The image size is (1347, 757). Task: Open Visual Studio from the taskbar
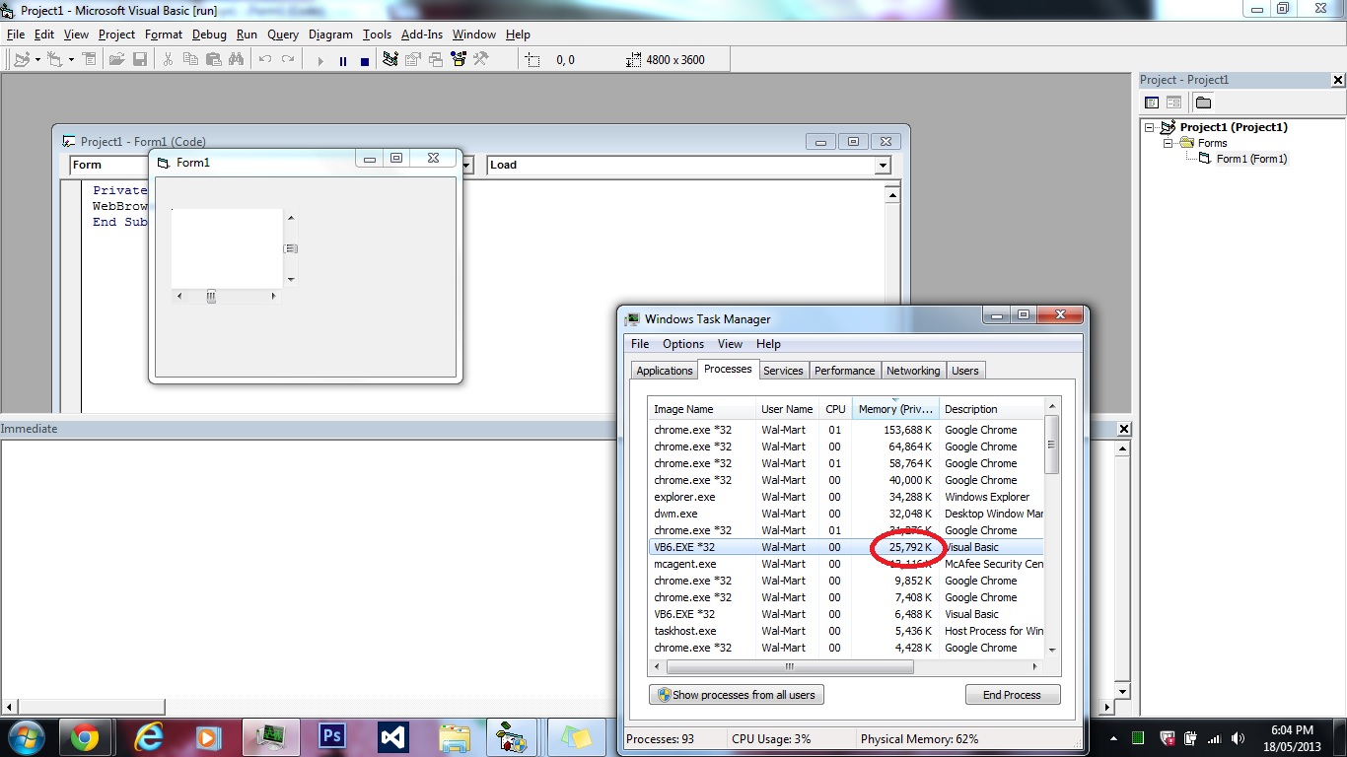[x=393, y=737]
